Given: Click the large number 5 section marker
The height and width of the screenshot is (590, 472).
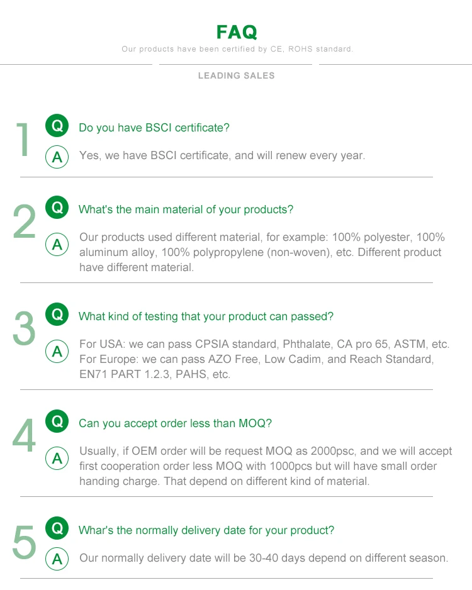Looking at the screenshot, I should point(24,542).
